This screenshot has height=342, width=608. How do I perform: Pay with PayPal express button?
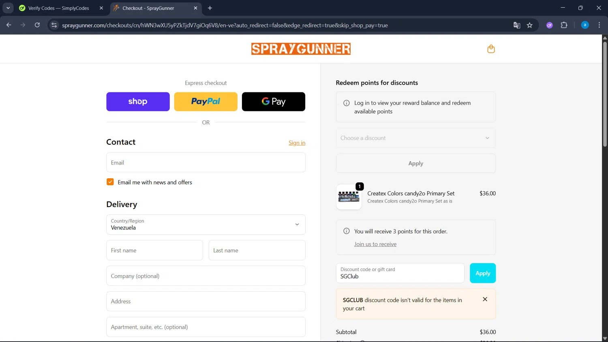(x=206, y=102)
